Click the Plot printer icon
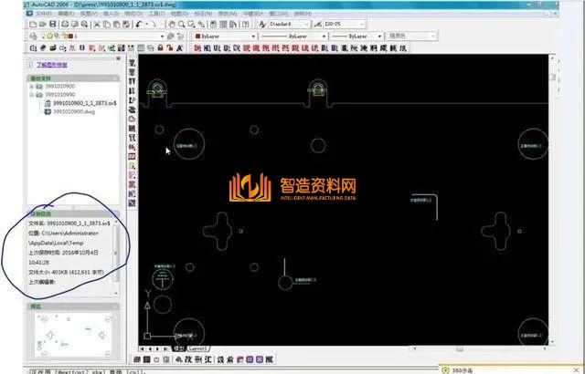 click(x=65, y=25)
